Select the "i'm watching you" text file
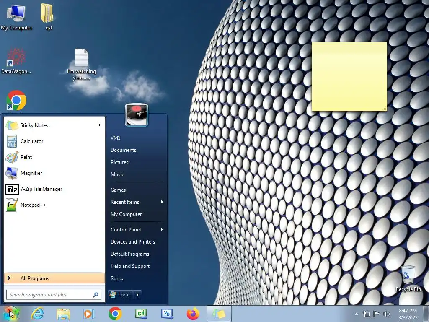 point(81,64)
